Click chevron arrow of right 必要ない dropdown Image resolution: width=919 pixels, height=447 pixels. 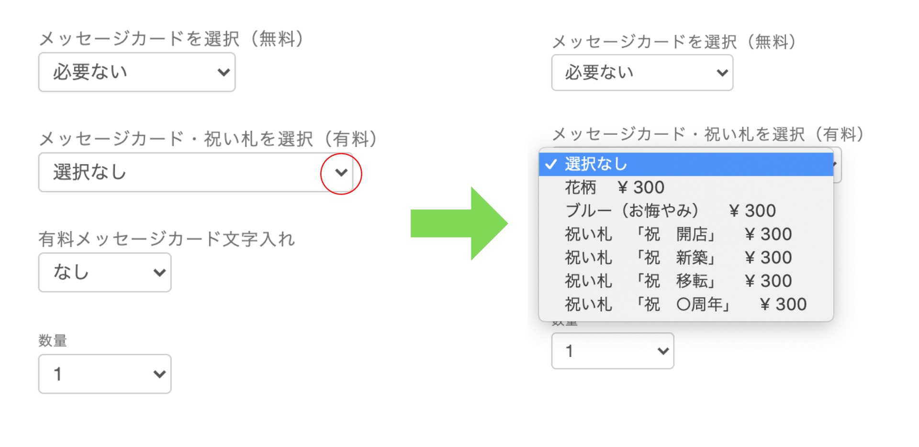tap(722, 73)
